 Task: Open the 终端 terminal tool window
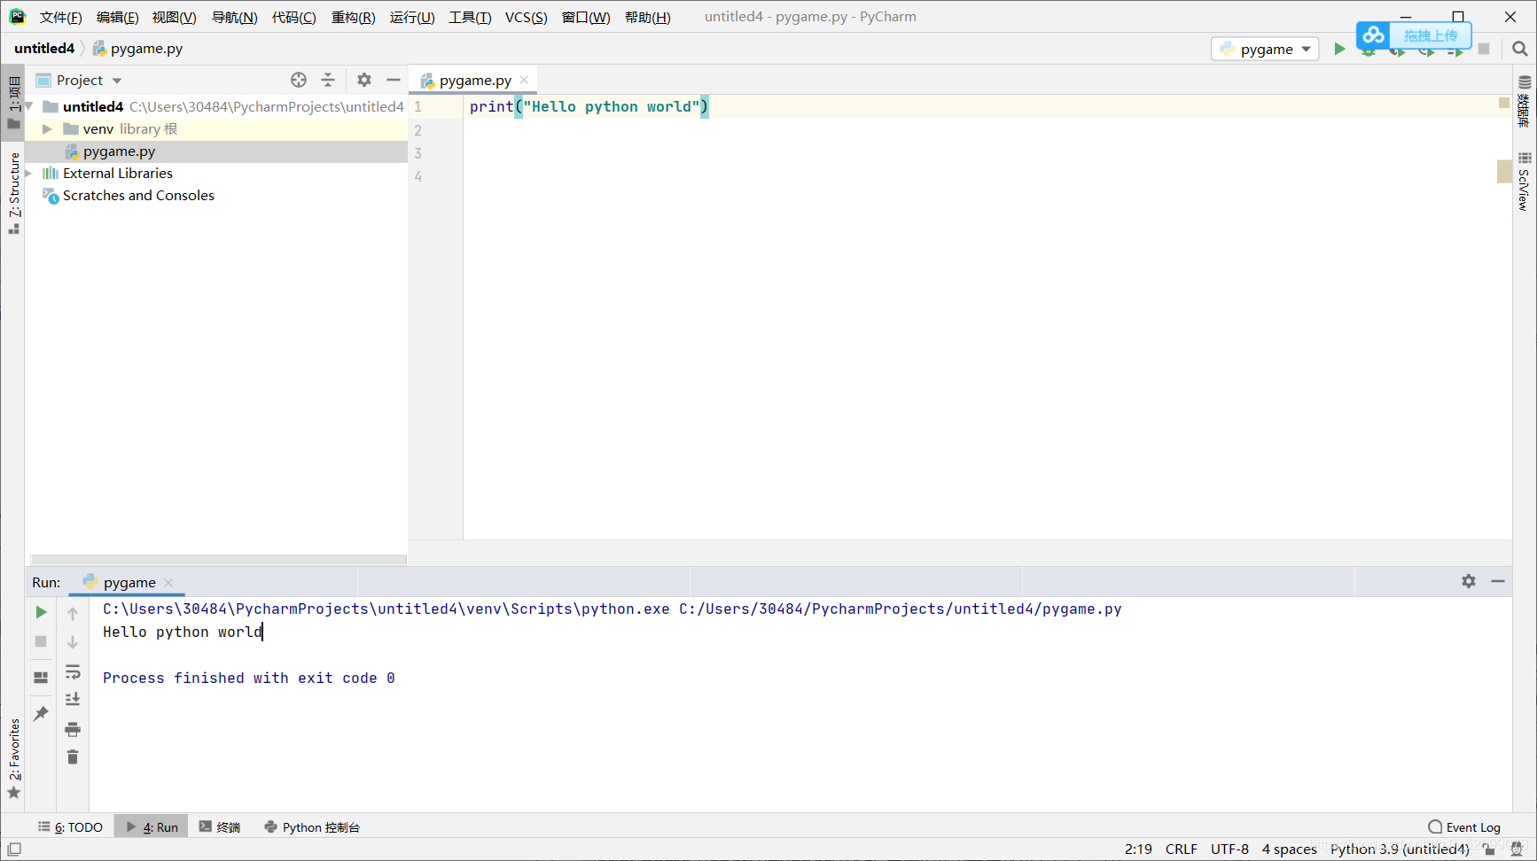[220, 827]
